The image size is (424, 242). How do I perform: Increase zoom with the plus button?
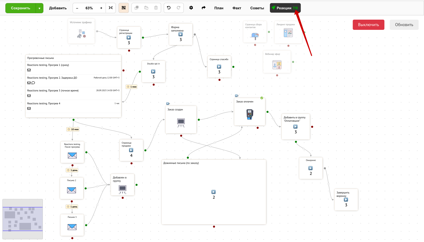pyautogui.click(x=101, y=8)
